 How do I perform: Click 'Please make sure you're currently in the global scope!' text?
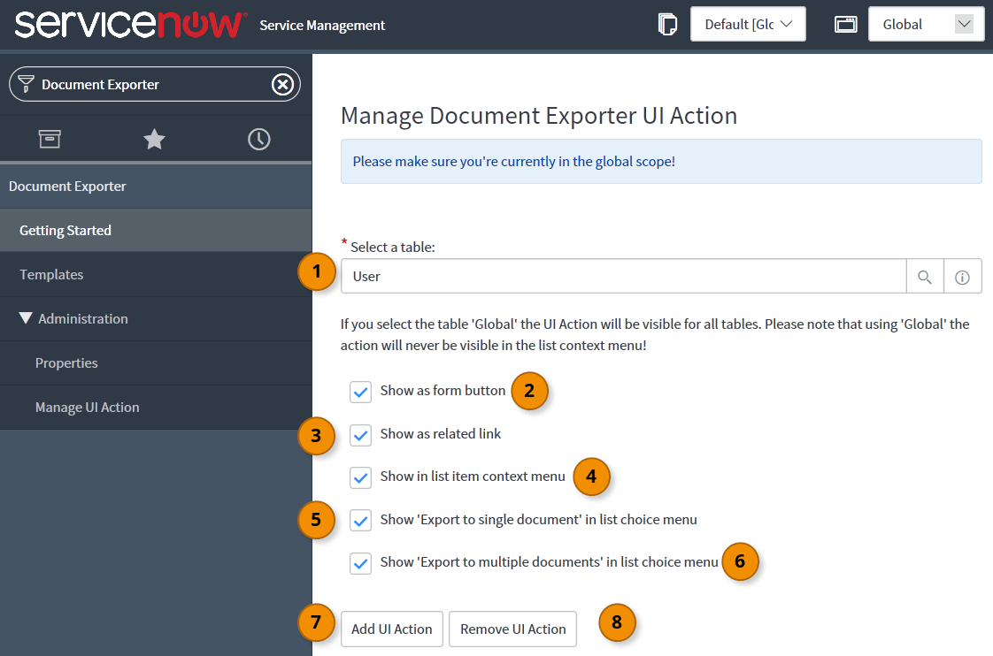tap(513, 161)
